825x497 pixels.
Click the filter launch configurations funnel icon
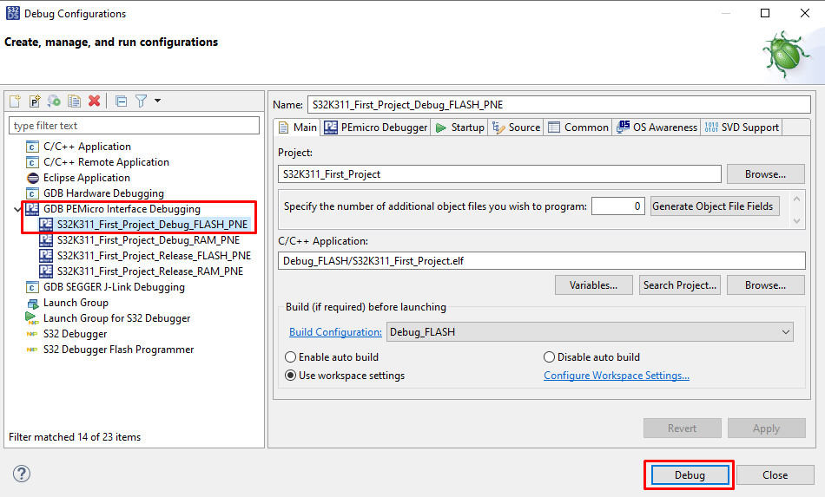coord(141,101)
